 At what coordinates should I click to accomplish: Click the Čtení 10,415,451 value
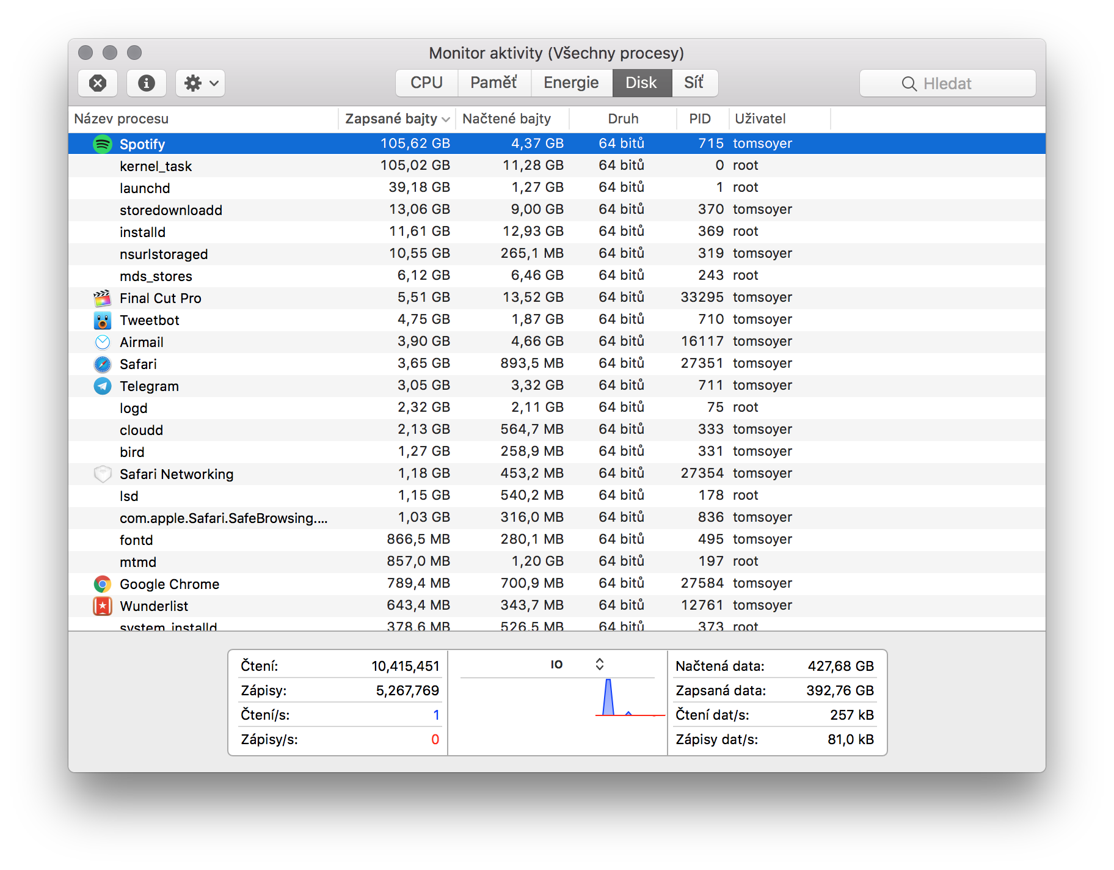(x=406, y=666)
